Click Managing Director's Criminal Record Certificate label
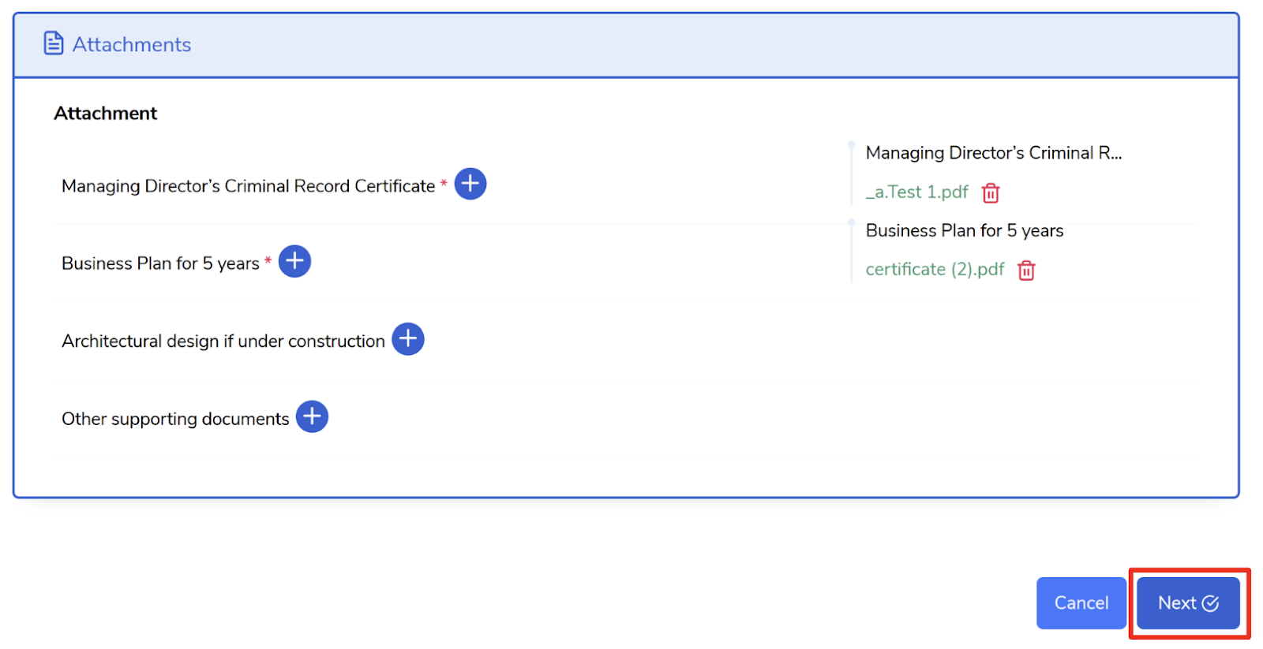1263x649 pixels. click(249, 186)
